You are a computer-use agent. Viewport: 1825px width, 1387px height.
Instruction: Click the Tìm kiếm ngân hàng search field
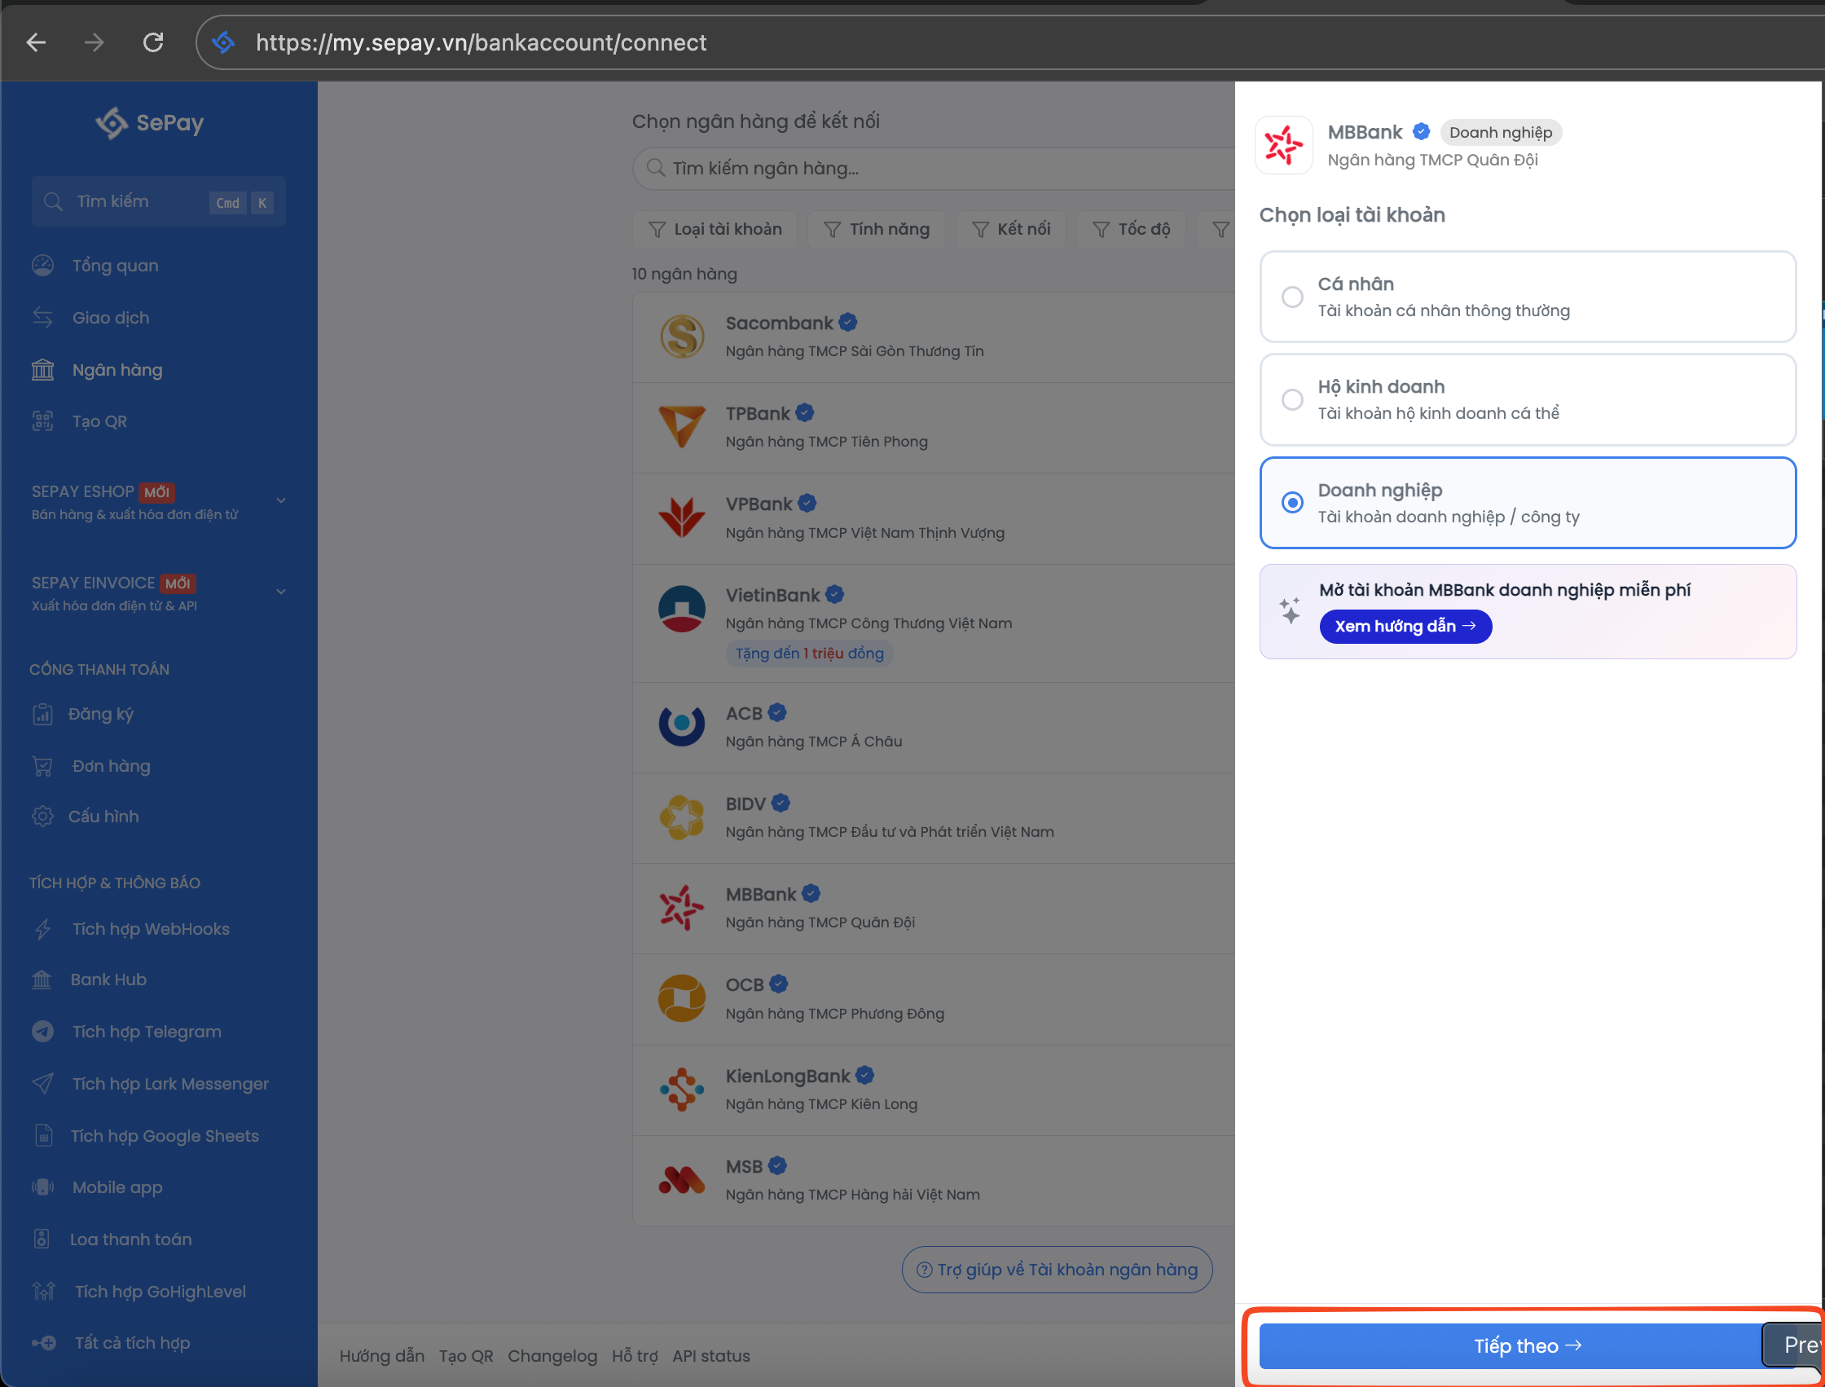(x=933, y=169)
